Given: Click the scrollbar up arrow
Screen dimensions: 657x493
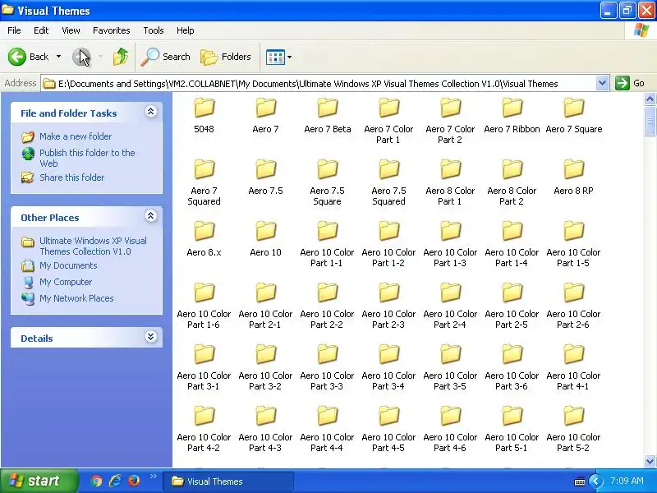Looking at the screenshot, I should 650,99.
